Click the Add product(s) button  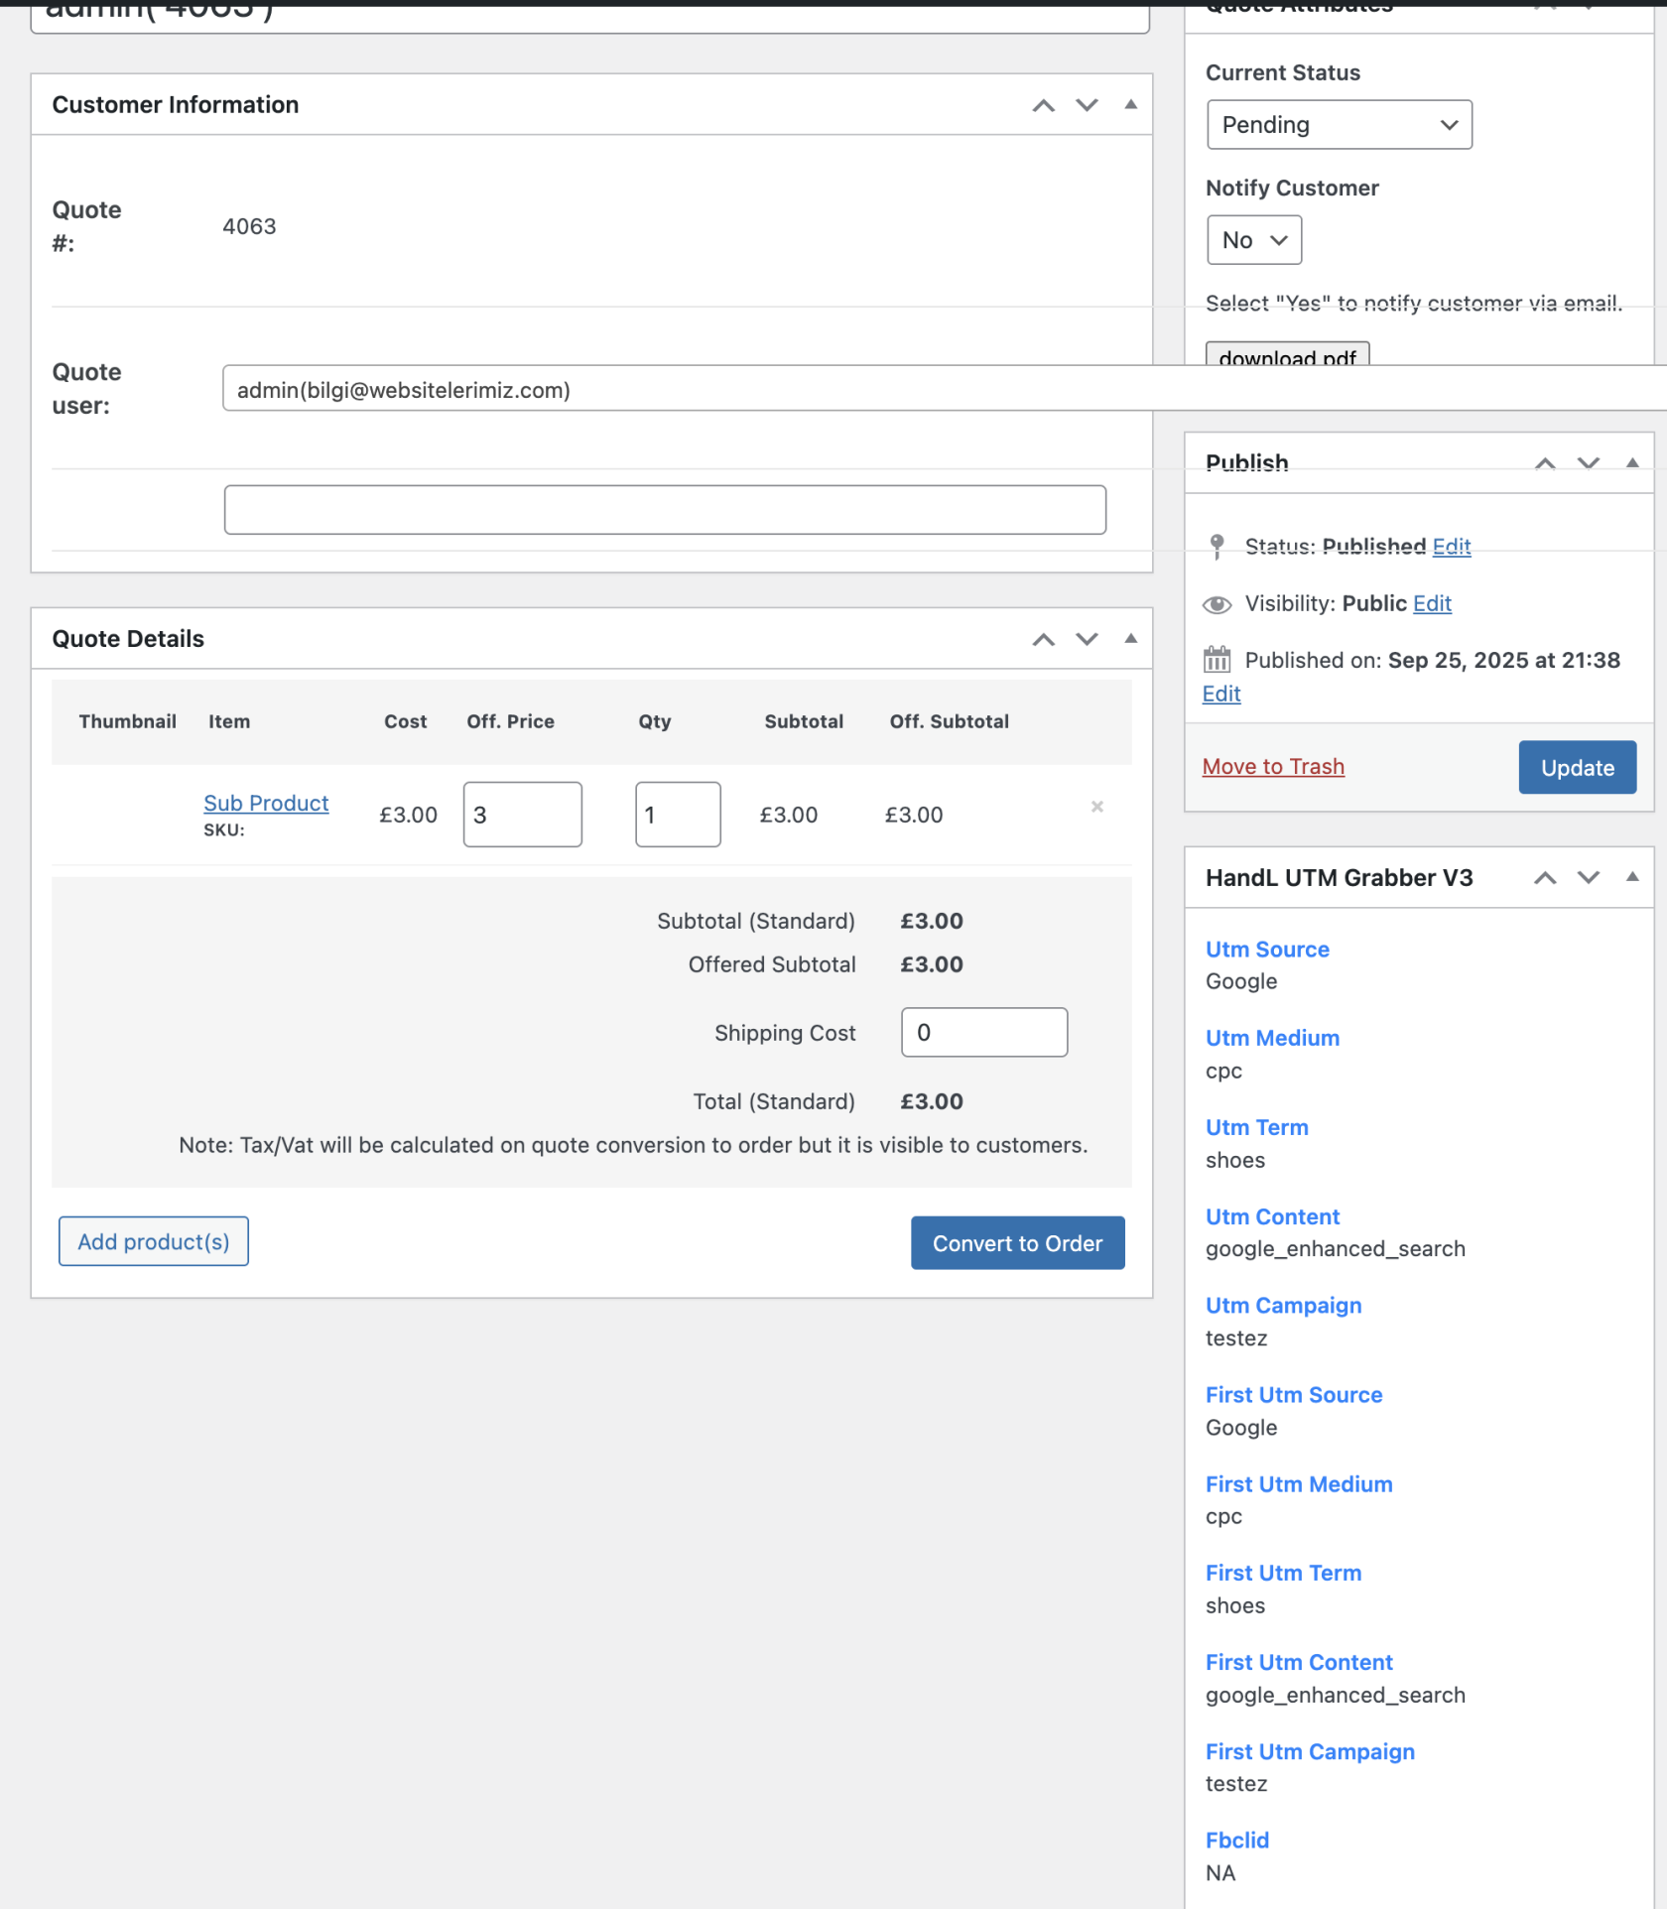coord(154,1241)
